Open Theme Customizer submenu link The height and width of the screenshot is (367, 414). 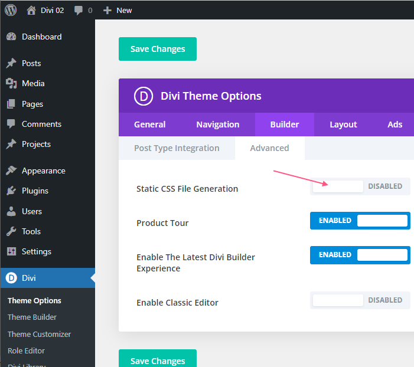pos(39,334)
